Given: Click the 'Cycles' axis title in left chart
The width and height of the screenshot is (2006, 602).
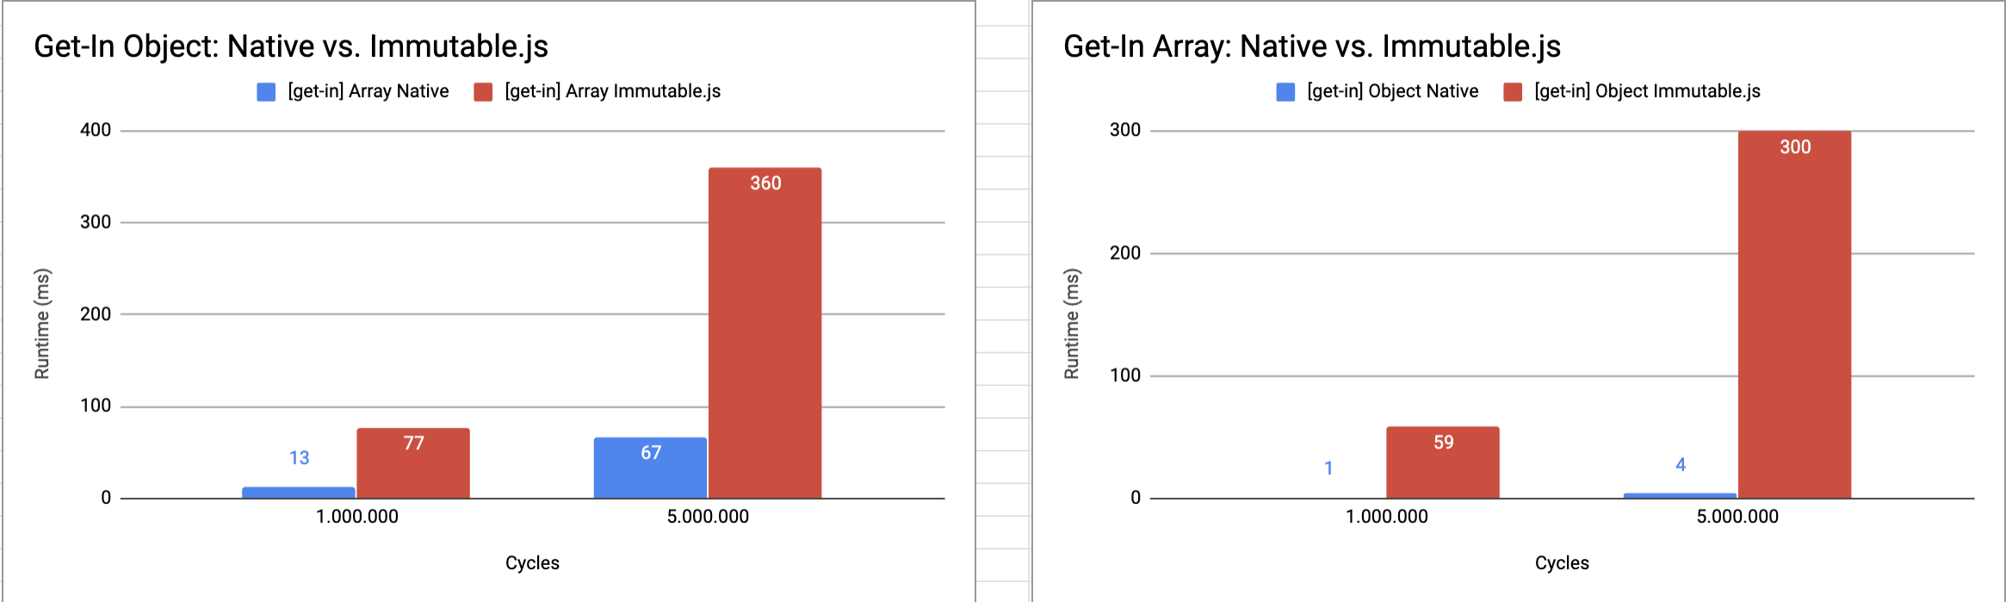Looking at the screenshot, I should (x=532, y=562).
